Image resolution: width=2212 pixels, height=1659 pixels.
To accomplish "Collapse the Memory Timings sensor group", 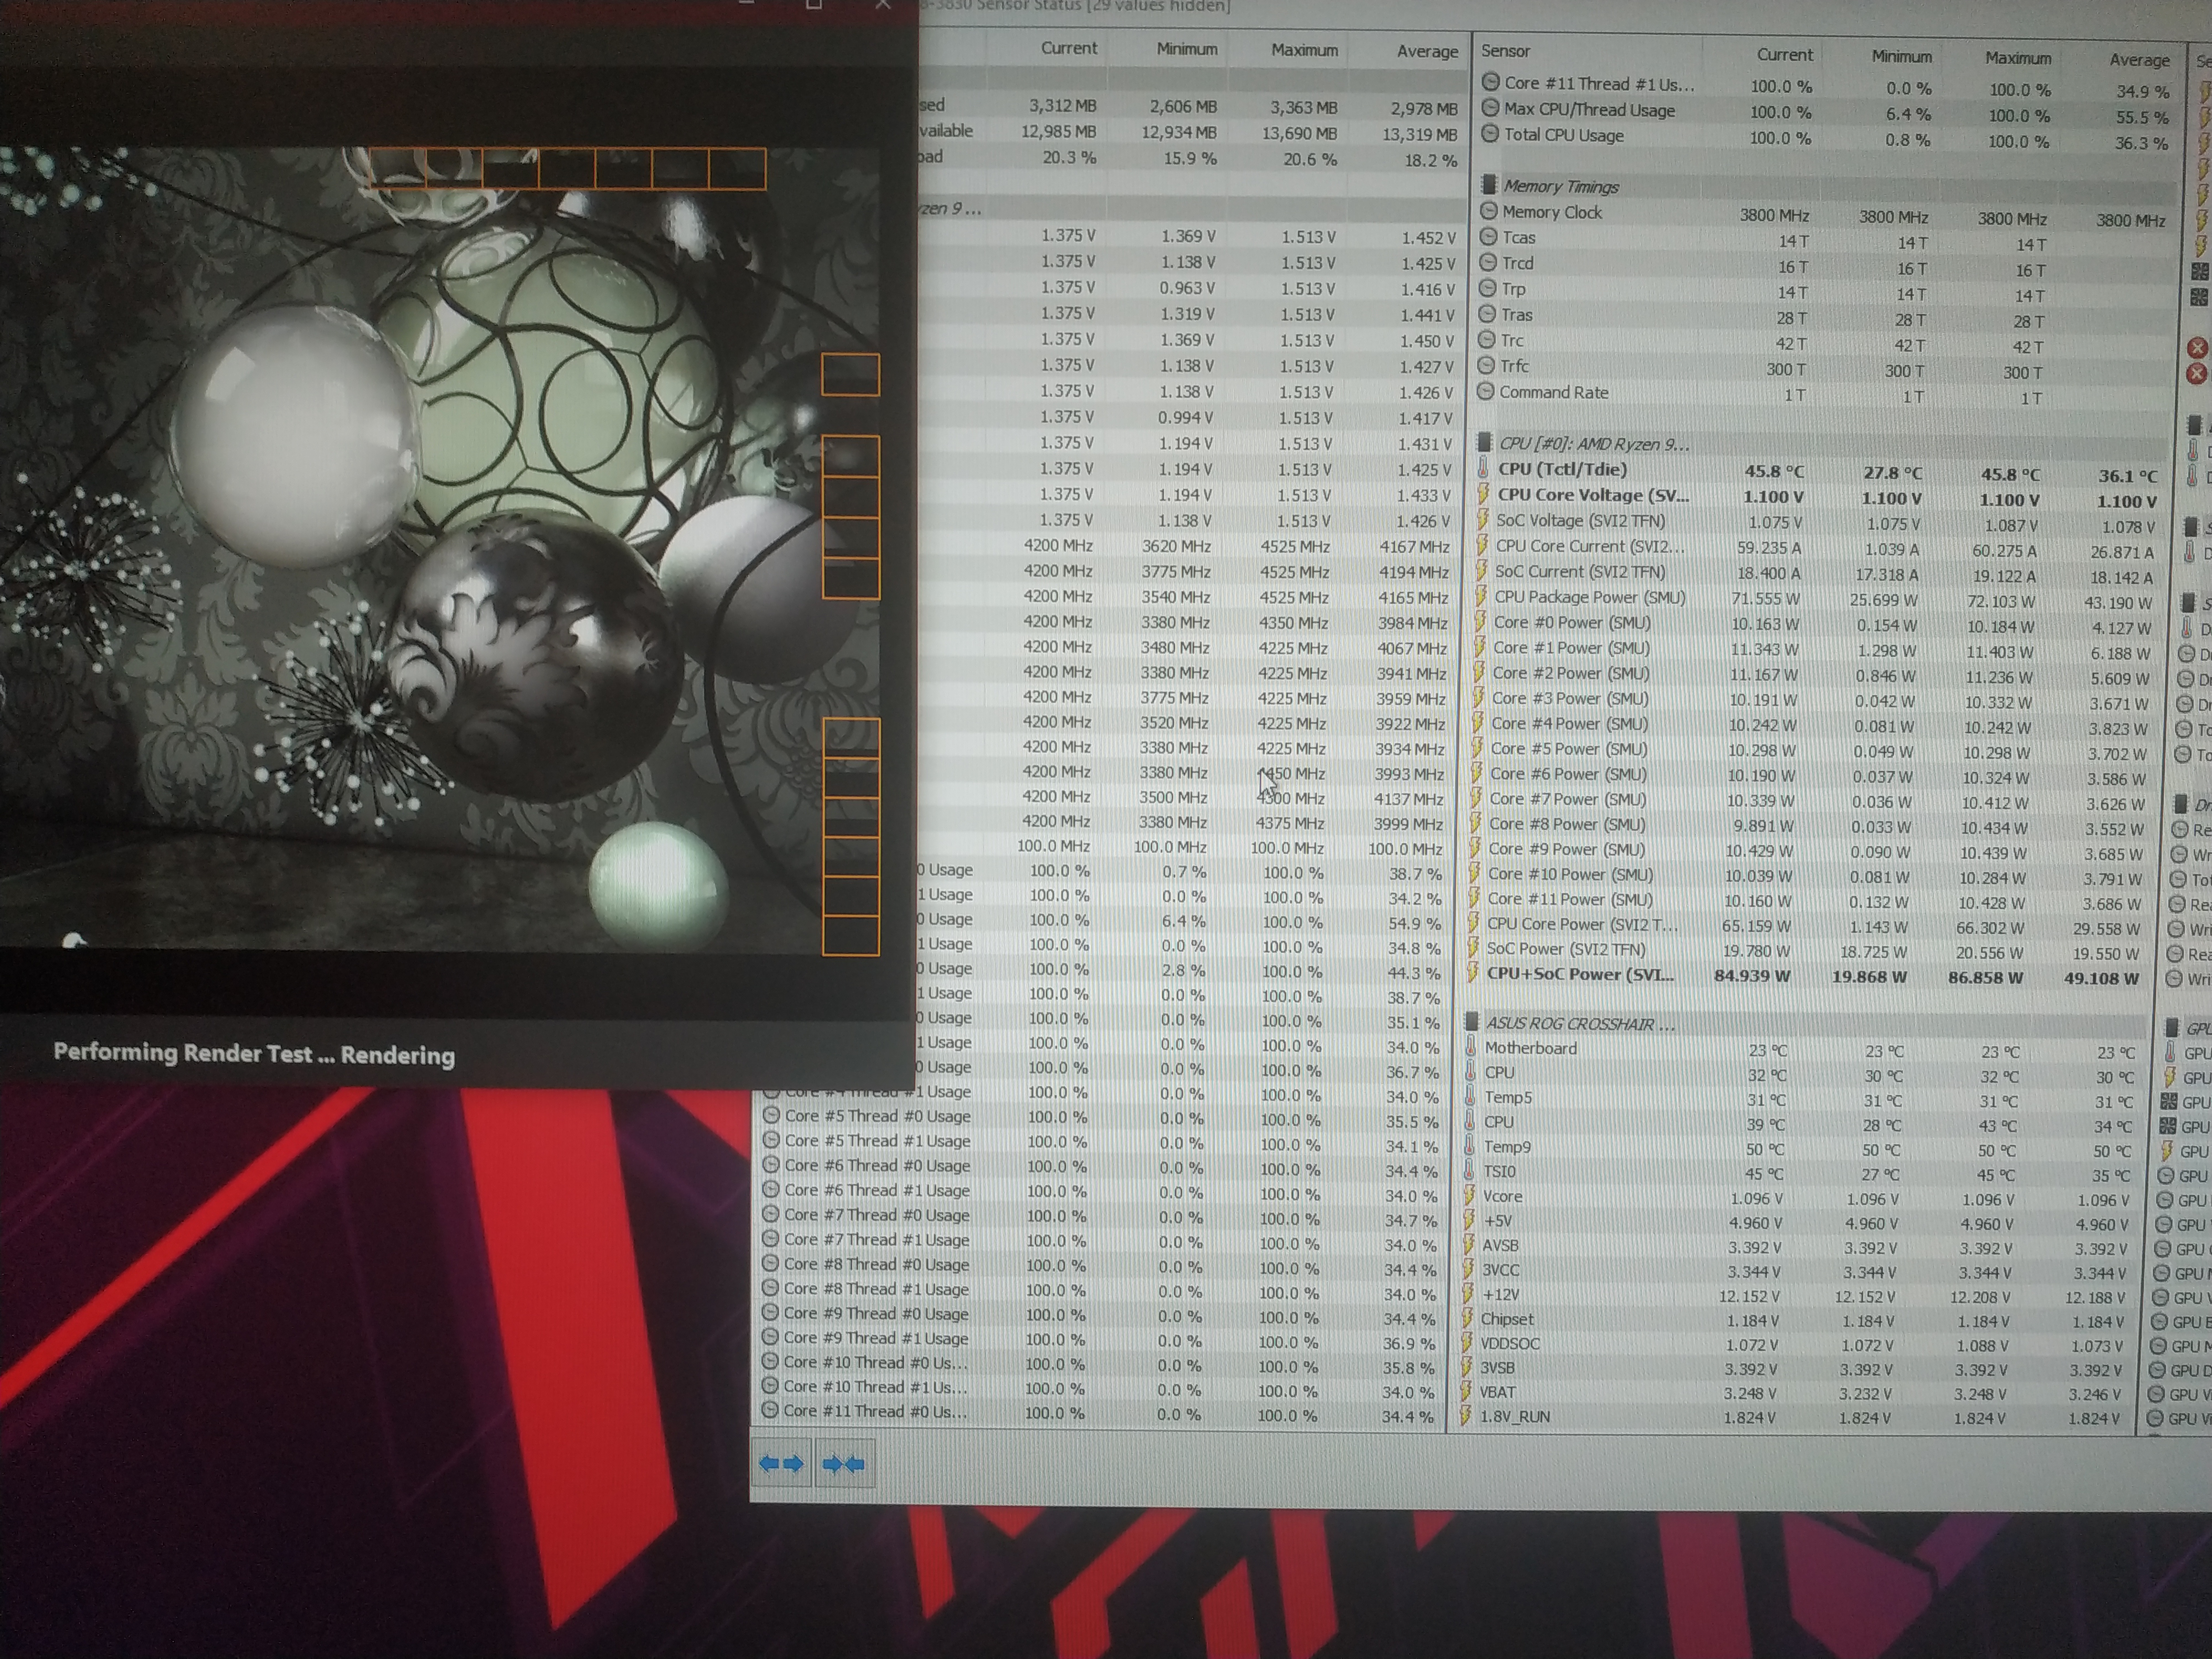I will coord(1561,186).
